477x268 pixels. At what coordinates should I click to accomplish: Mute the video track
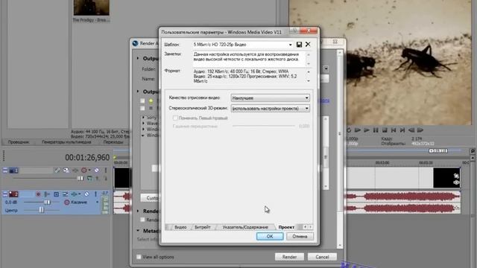pyautogui.click(x=96, y=170)
